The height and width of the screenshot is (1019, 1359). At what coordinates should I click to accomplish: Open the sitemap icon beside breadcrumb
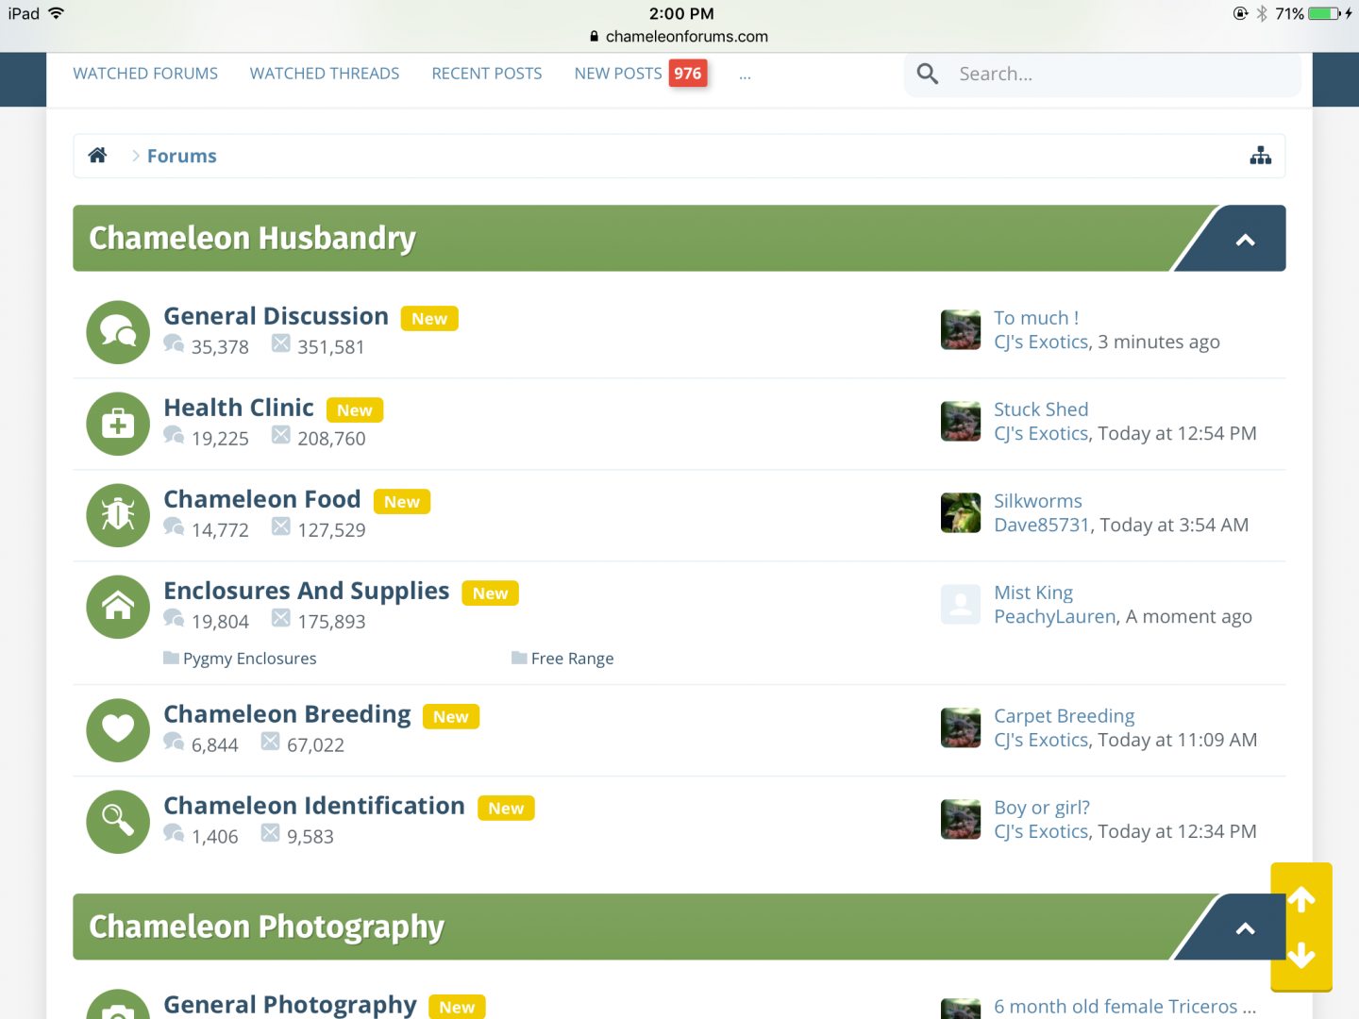(x=1260, y=156)
